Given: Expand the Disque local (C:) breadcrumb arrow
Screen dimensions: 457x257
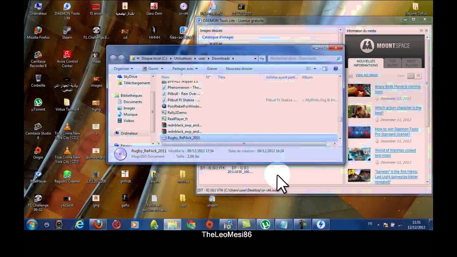Looking at the screenshot, I should 170,59.
